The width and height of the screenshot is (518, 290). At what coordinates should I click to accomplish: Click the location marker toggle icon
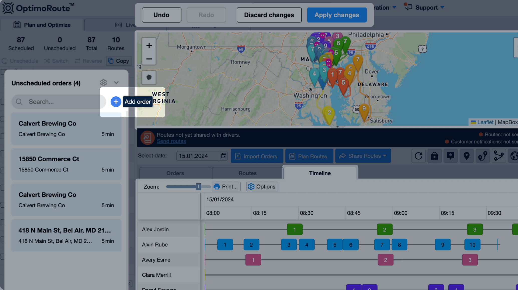pos(467,156)
